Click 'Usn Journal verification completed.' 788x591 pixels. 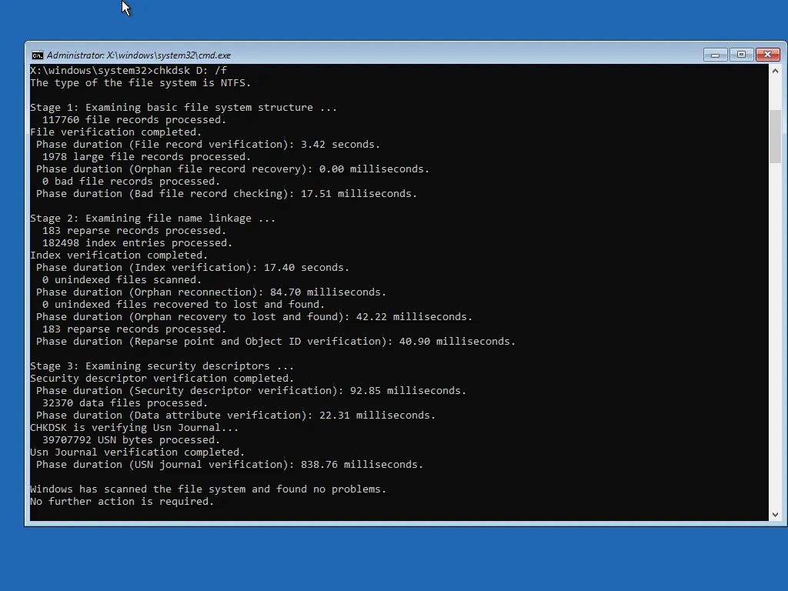[137, 452]
